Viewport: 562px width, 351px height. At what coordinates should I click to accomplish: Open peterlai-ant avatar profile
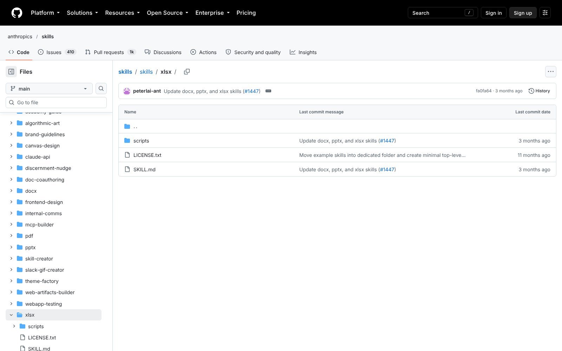pyautogui.click(x=127, y=91)
